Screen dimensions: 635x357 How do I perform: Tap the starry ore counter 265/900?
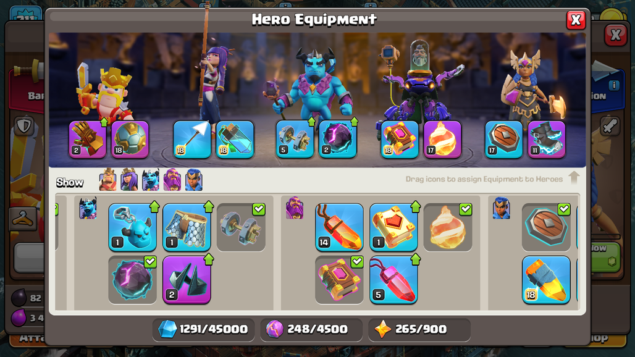(x=419, y=329)
